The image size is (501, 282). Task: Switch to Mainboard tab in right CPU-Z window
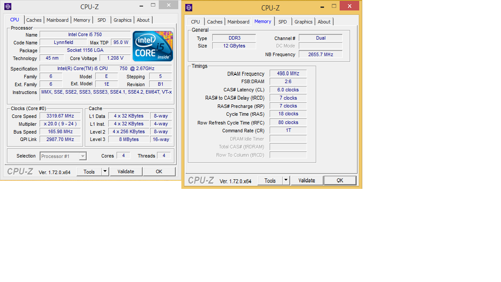tap(238, 22)
